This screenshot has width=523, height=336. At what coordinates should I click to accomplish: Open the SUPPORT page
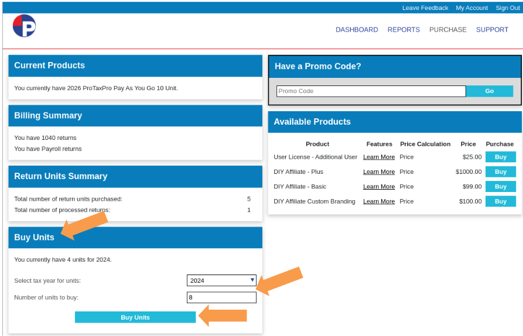click(492, 30)
